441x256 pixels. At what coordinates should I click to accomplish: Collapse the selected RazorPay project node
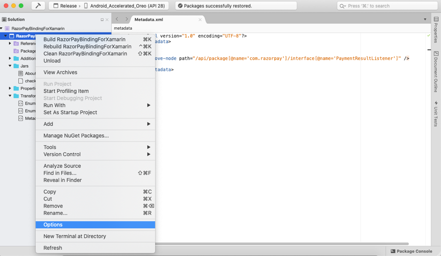point(5,36)
